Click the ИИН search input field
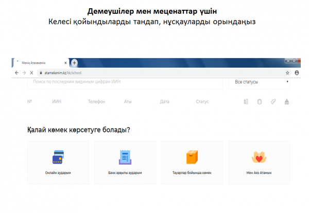Image resolution: width=309 pixels, height=213 pixels. click(x=124, y=82)
